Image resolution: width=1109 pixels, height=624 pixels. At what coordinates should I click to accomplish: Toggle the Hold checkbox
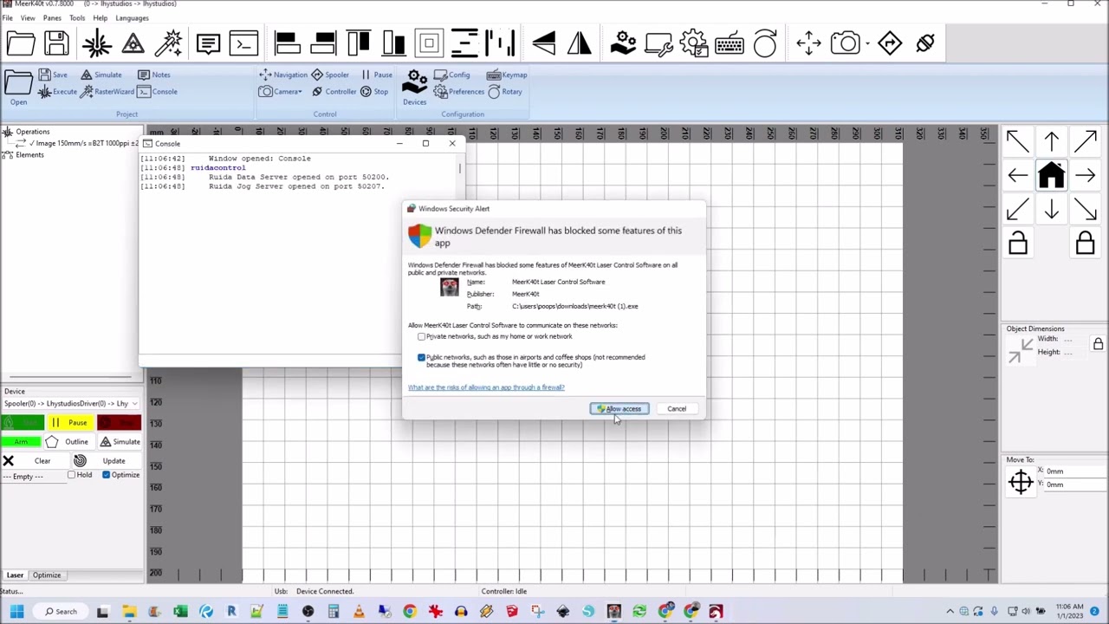(x=72, y=475)
